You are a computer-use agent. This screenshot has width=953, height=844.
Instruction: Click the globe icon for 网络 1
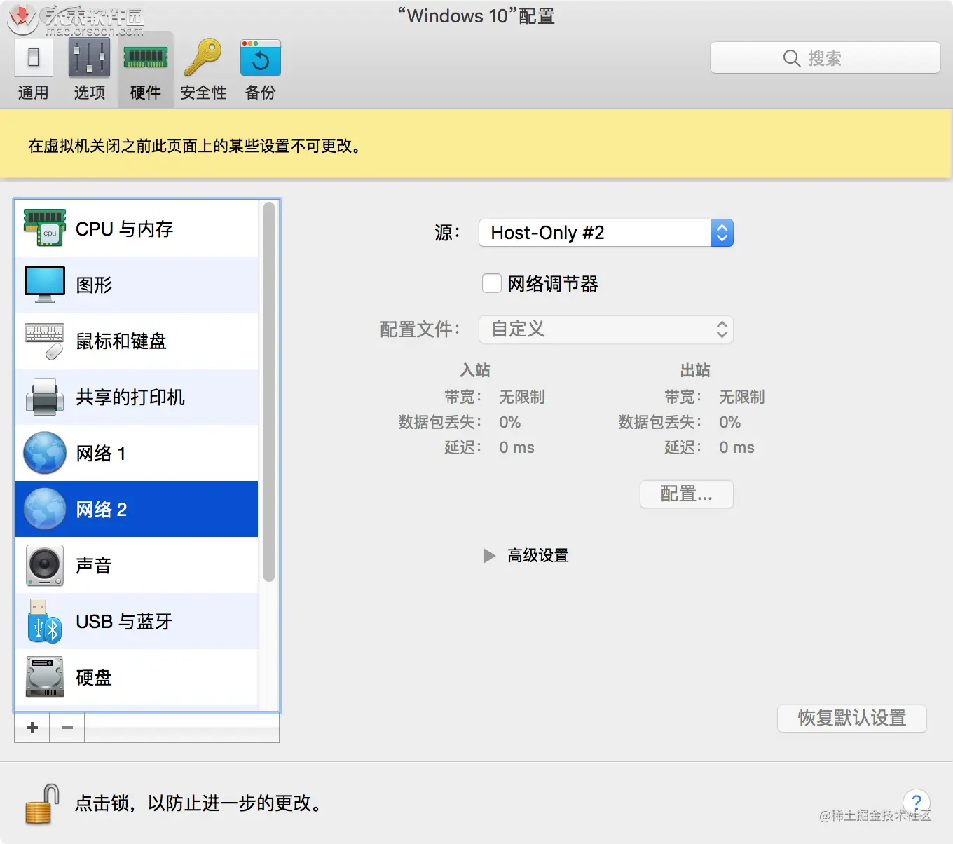click(x=45, y=453)
